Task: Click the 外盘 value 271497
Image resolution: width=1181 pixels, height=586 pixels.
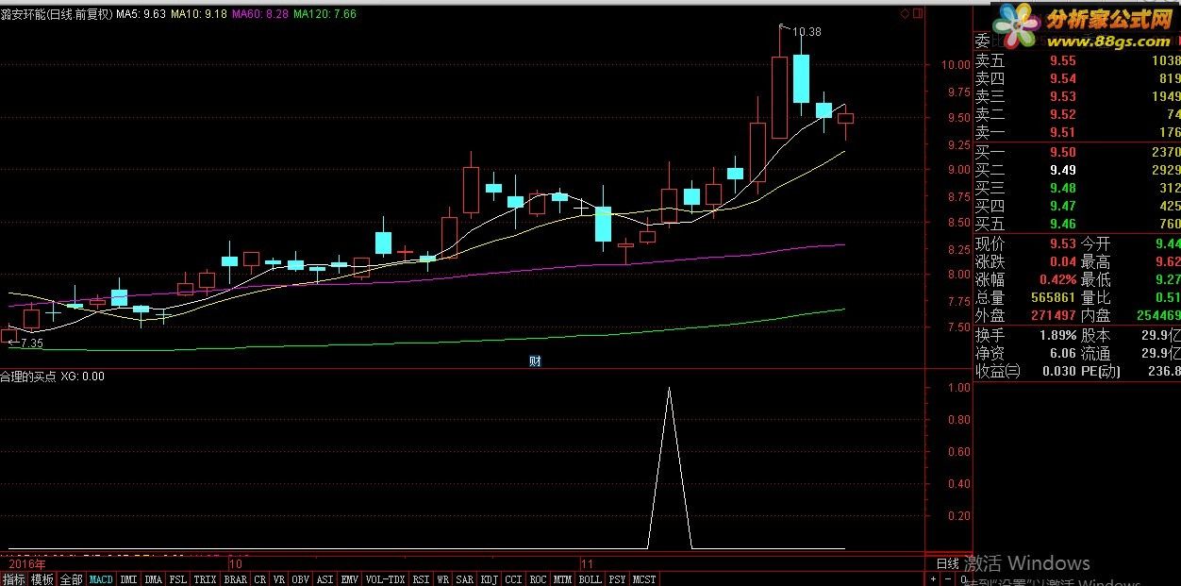Action: tap(1053, 315)
